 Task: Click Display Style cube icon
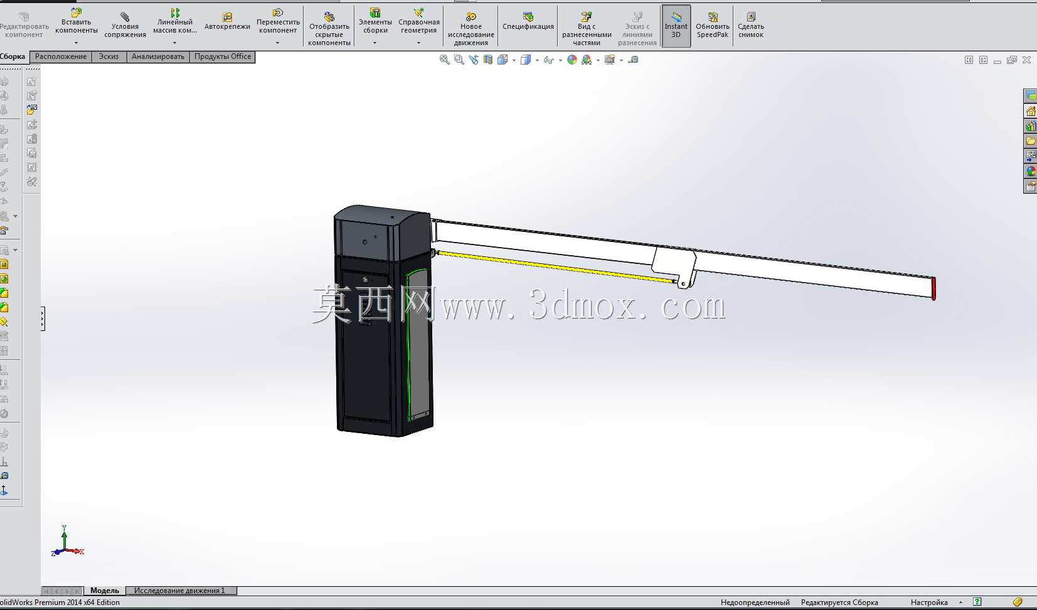[x=526, y=60]
